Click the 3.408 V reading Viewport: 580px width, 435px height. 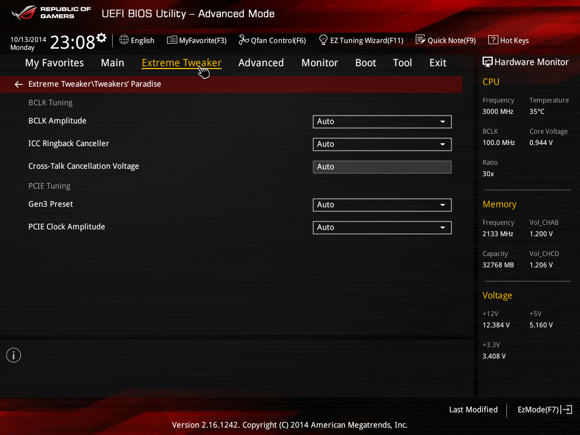(x=494, y=356)
